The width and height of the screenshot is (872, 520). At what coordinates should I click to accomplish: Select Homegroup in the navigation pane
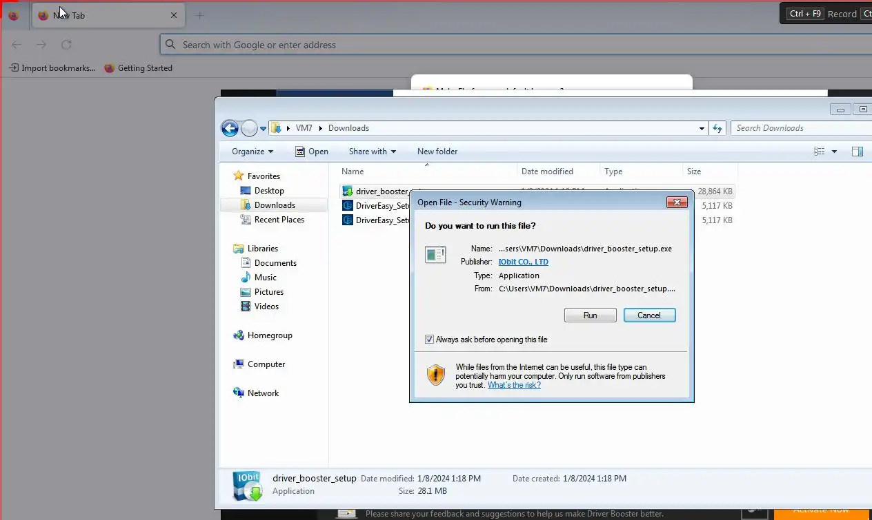point(270,335)
